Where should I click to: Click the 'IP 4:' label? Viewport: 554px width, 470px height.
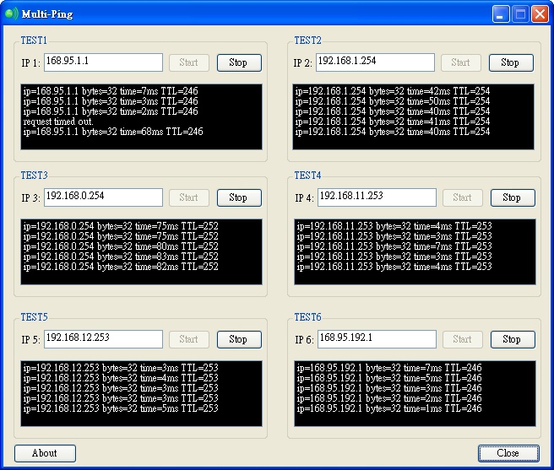pyautogui.click(x=305, y=198)
